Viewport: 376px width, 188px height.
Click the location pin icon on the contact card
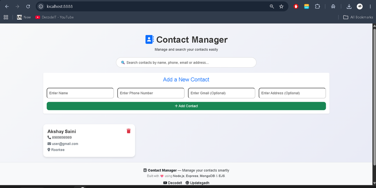49,150
